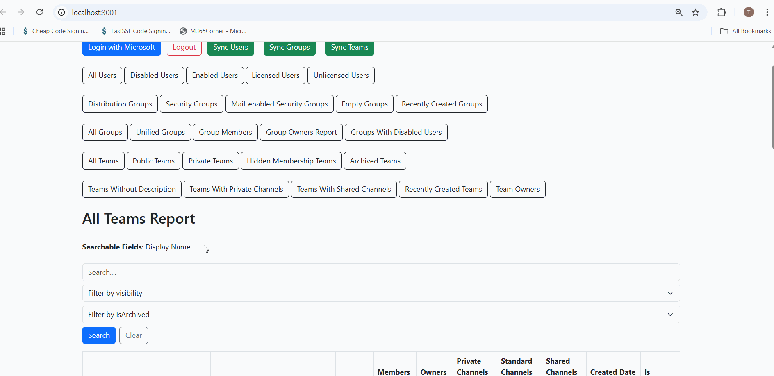Click the page vertical scrollbar
Image resolution: width=774 pixels, height=376 pixels.
pos(772,106)
